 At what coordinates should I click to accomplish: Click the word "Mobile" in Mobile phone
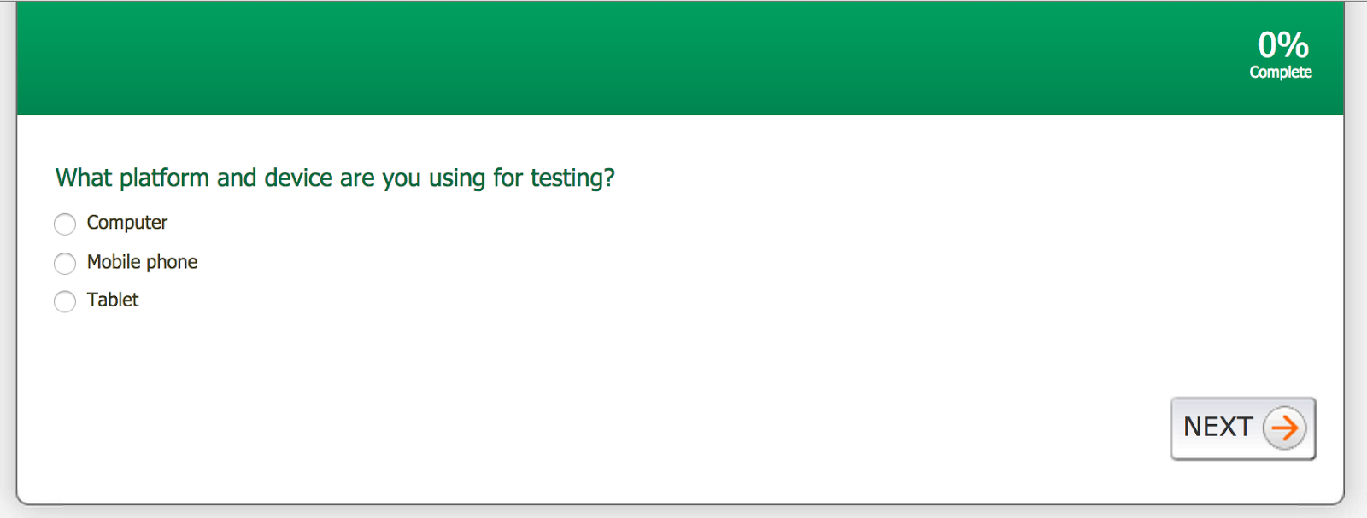point(114,262)
